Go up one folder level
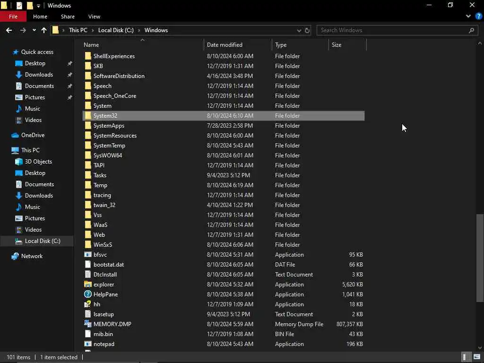This screenshot has width=484, height=363. coord(44,30)
